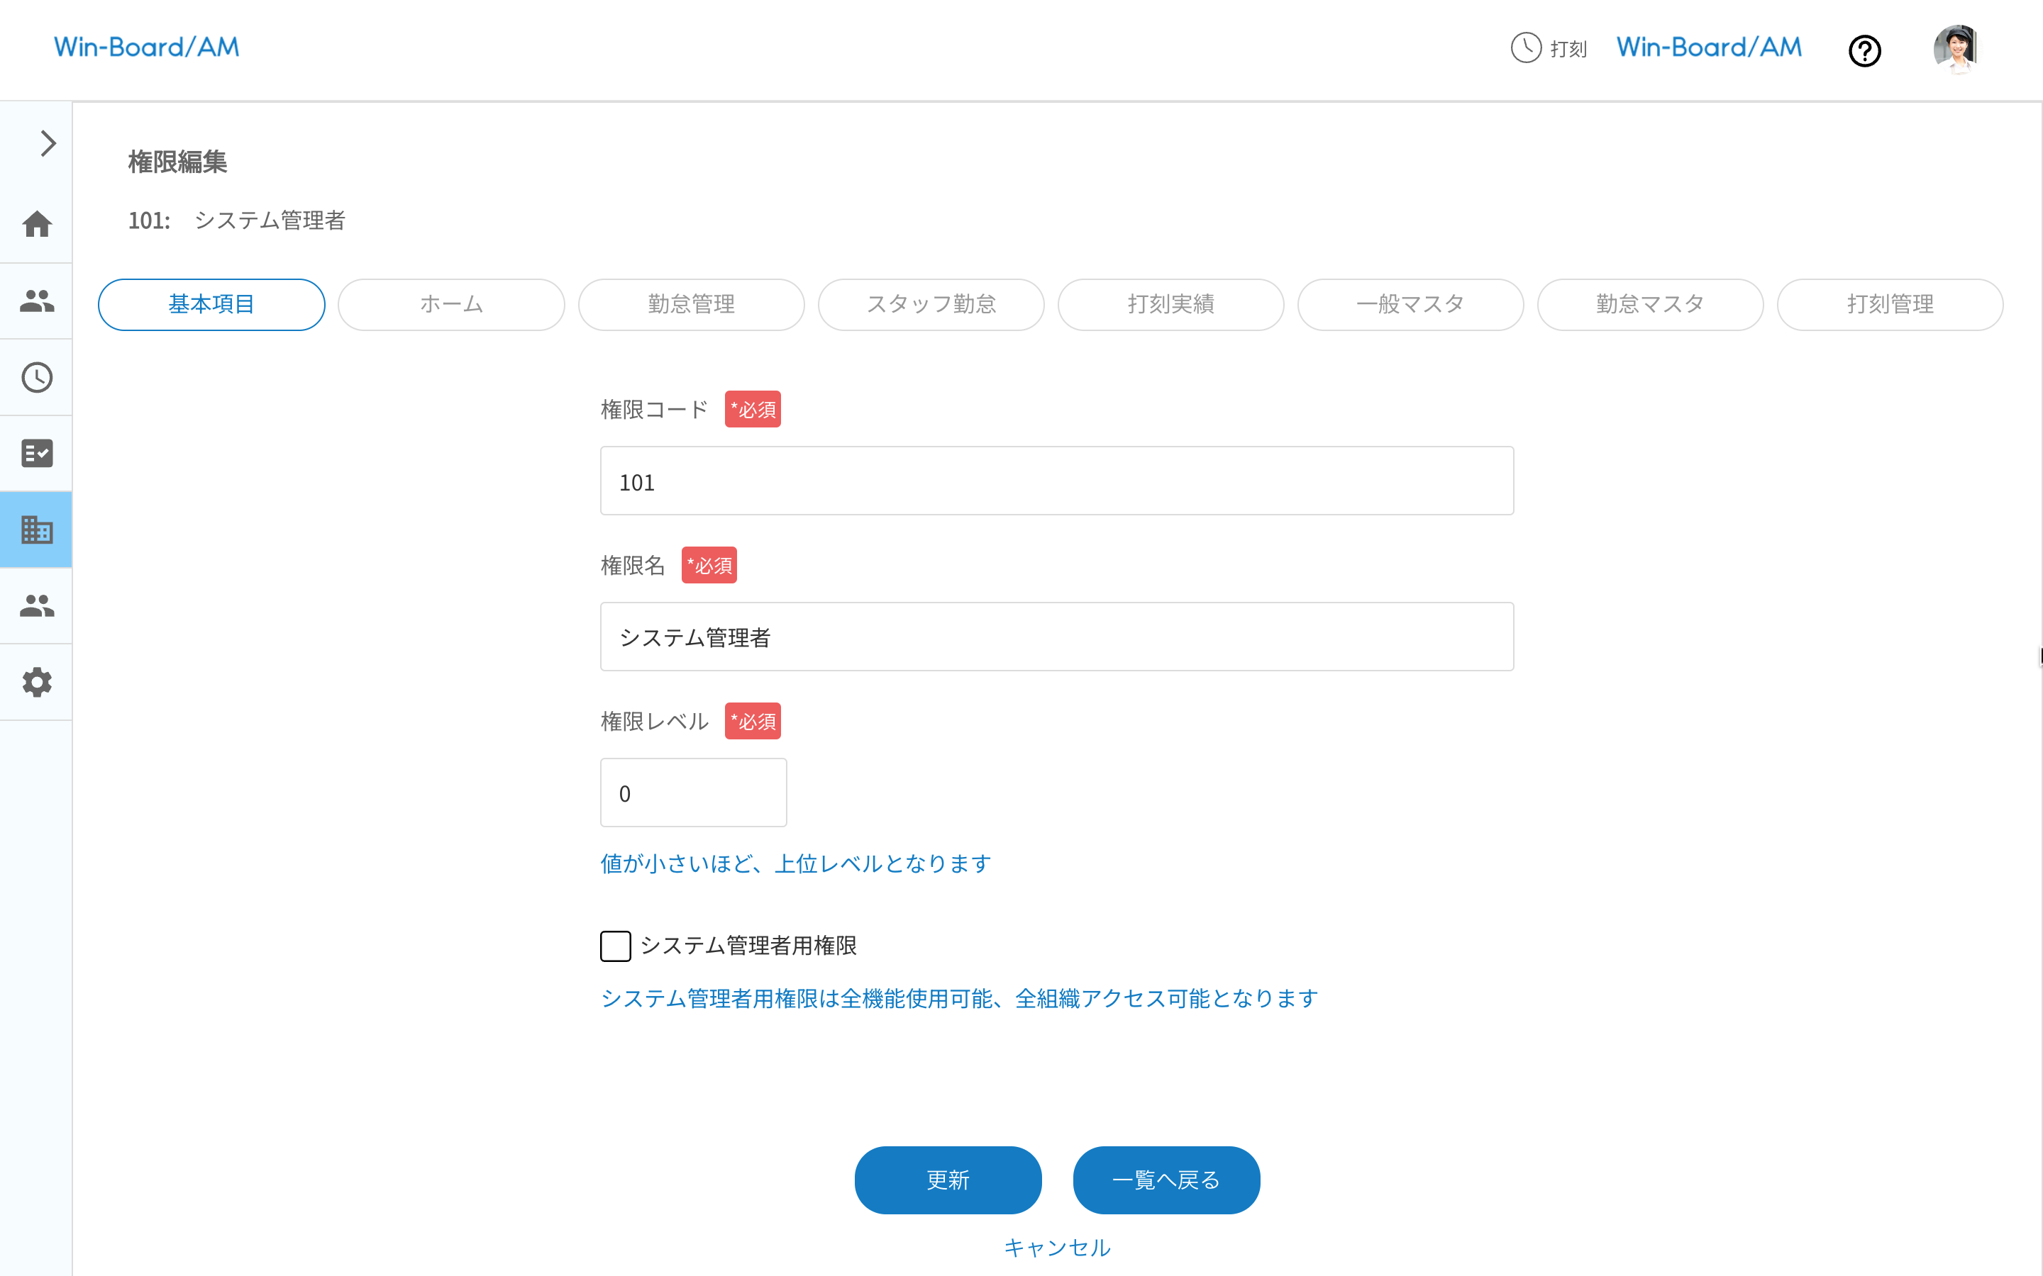Click the clipboard approval icon in sidebar
This screenshot has height=1276, width=2043.
36,453
